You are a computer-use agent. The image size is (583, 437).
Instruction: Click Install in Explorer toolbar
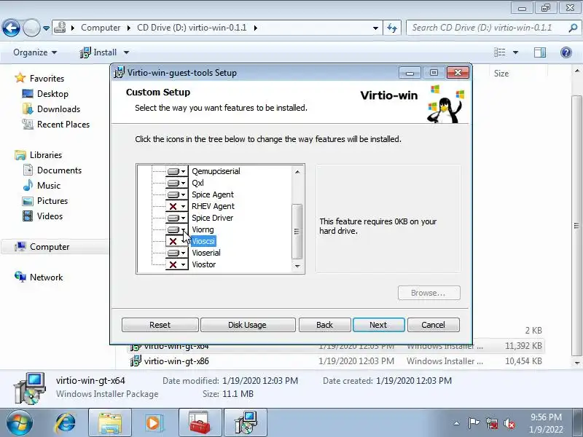click(99, 52)
